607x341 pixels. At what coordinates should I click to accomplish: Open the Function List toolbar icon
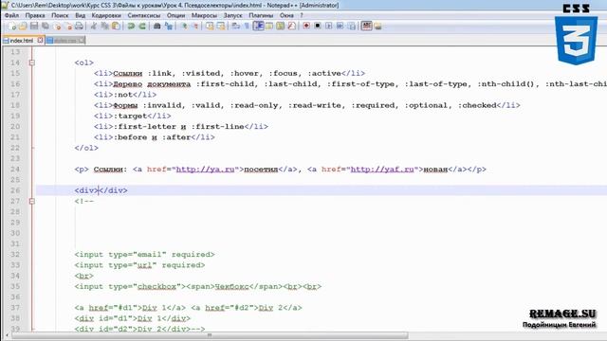pos(291,26)
